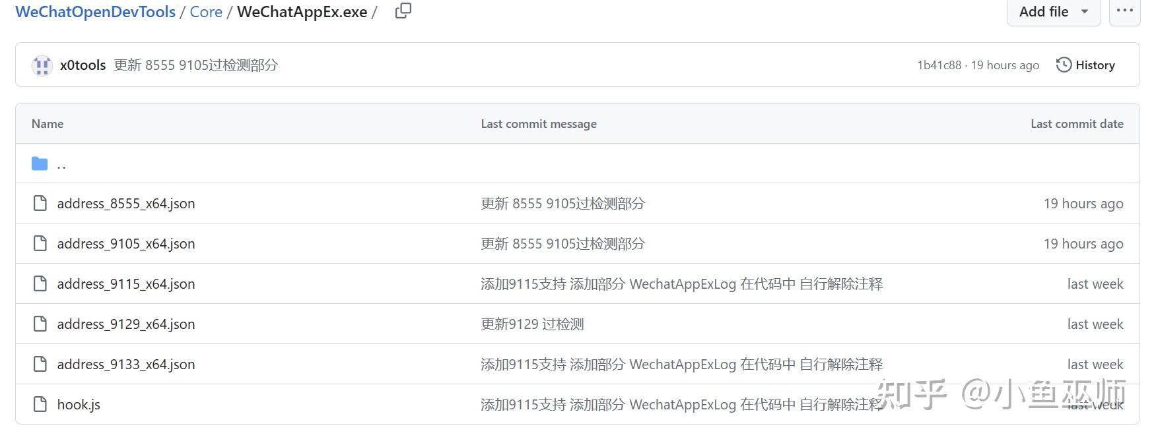Click file icon for address_9115_x64.json

[x=40, y=283]
